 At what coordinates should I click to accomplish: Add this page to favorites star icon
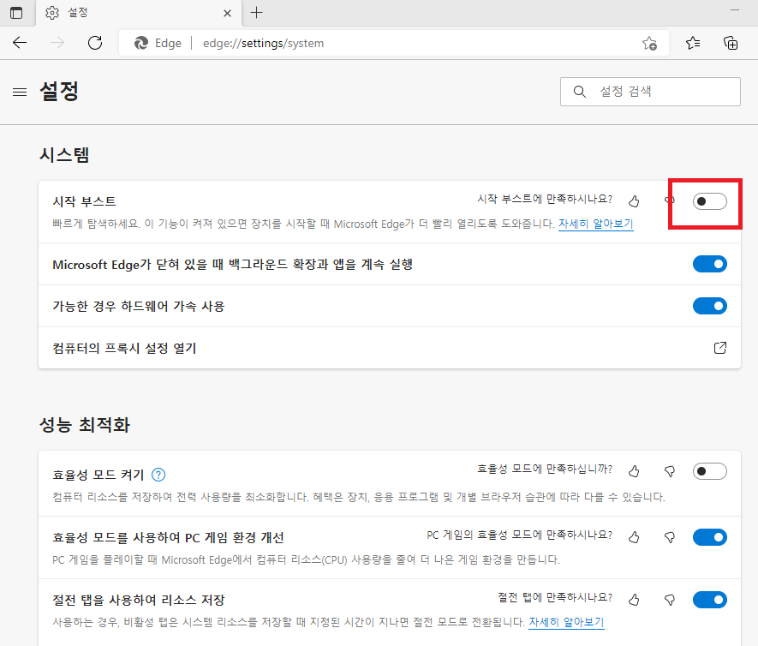click(x=649, y=43)
